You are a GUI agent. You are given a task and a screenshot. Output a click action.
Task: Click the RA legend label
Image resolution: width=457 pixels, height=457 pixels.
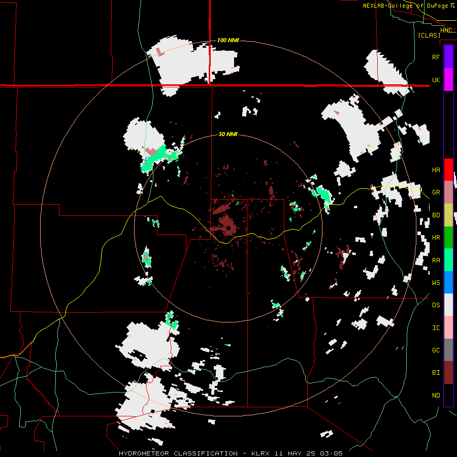point(436,260)
